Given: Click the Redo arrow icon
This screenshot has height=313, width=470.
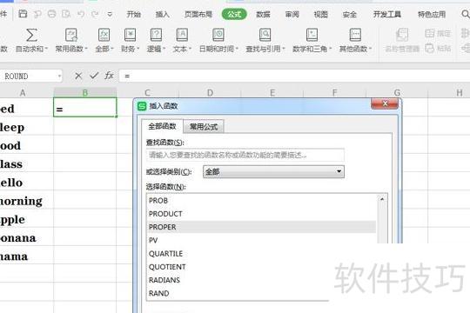Looking at the screenshot, I should tap(95, 14).
